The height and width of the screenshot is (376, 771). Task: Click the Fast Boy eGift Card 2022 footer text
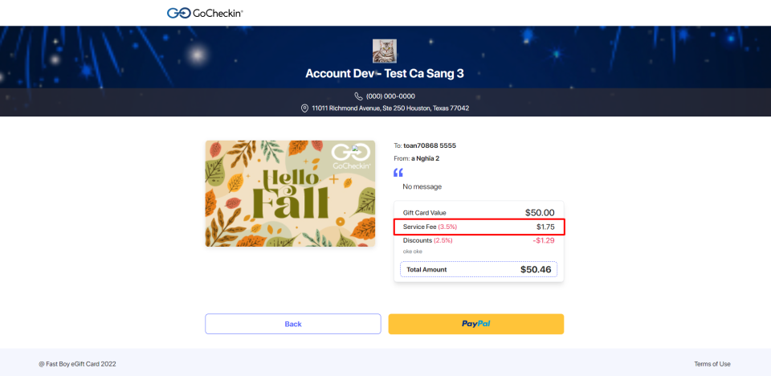[77, 364]
